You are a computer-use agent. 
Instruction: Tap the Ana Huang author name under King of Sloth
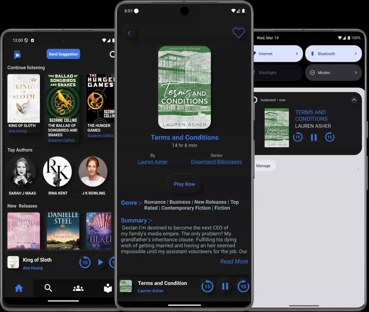tap(18, 131)
